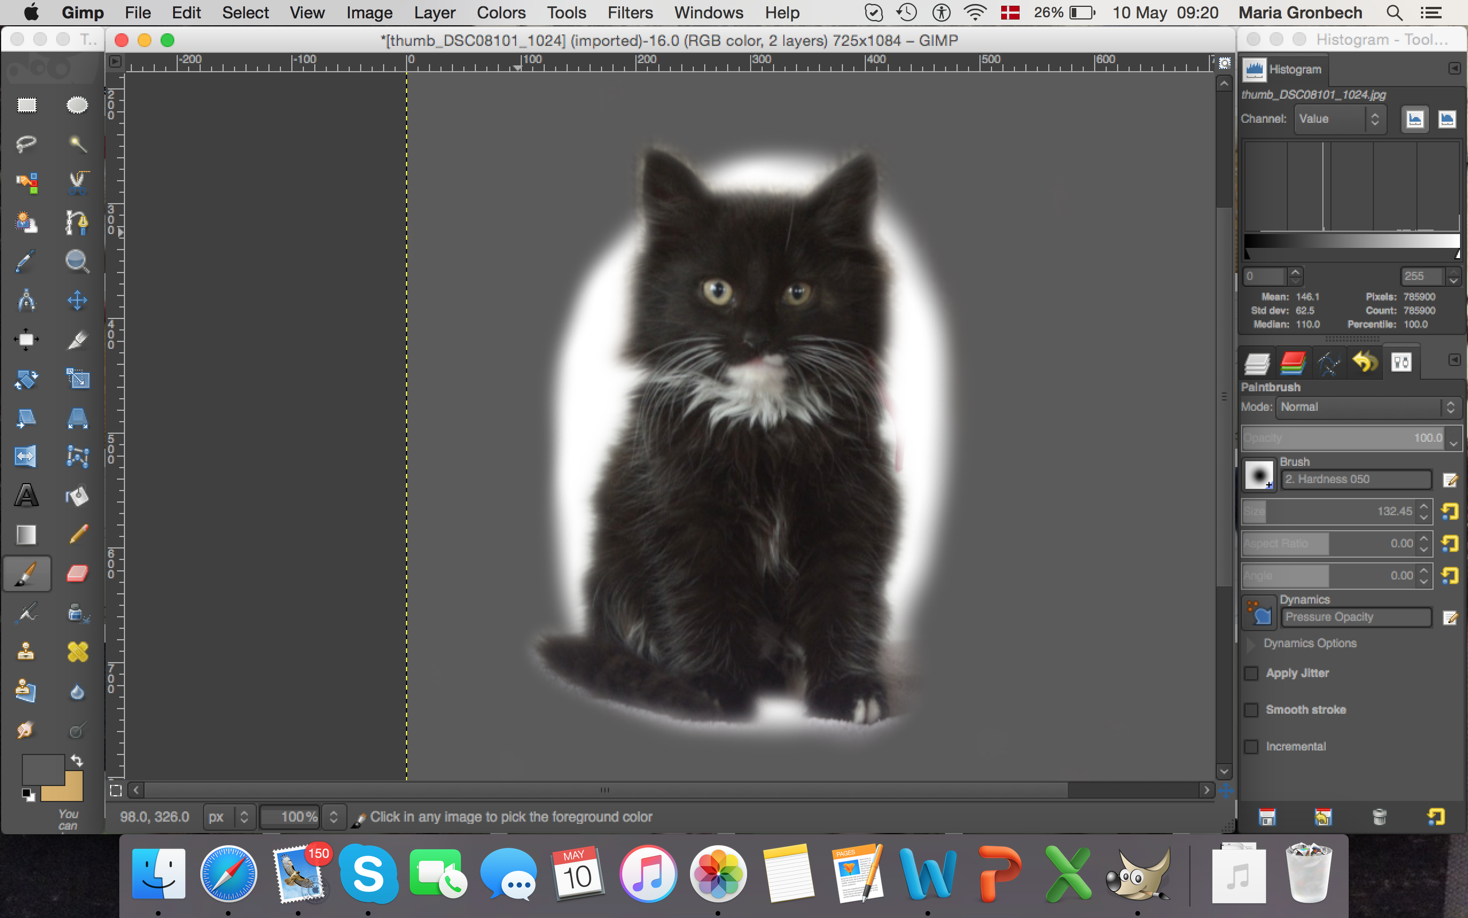Viewport: 1468px width, 918px height.
Task: Select the Bucket Fill tool
Action: (x=77, y=495)
